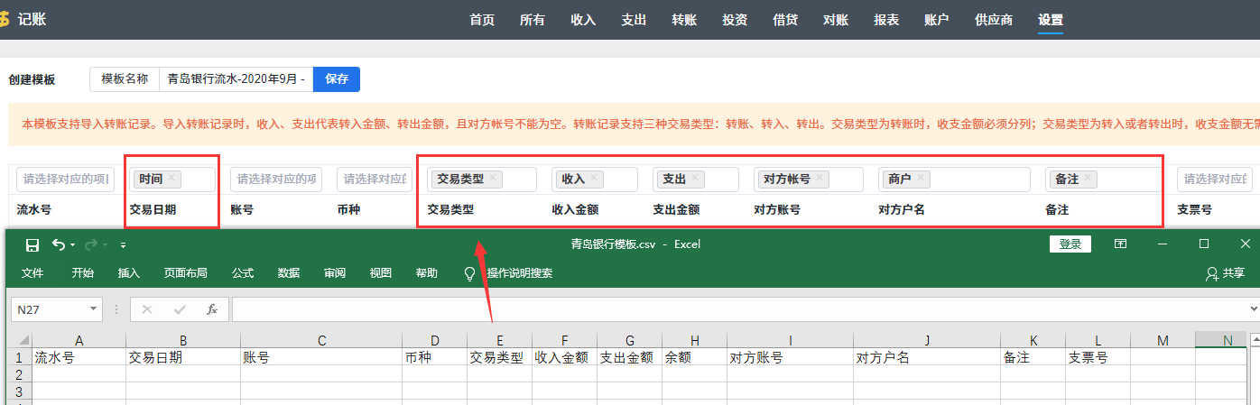This screenshot has width=1260, height=405.
Task: Click the Excel undo arrow icon
Action: (59, 244)
